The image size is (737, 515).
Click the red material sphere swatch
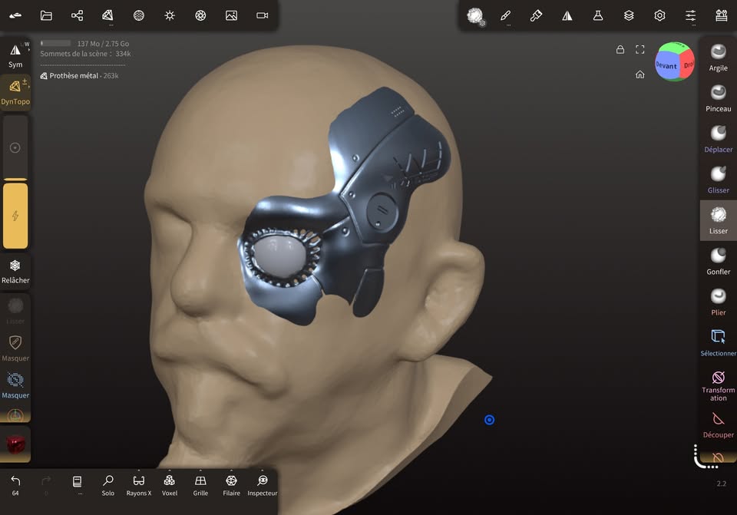click(x=15, y=444)
